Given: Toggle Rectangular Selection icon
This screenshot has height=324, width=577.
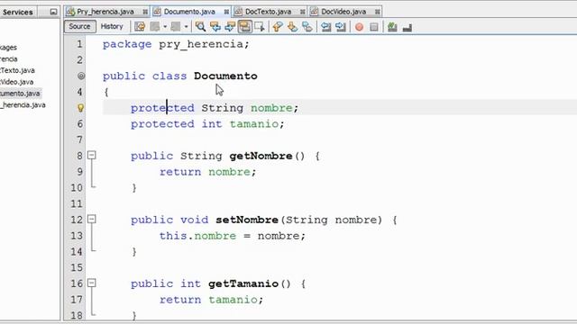Looking at the screenshot, I should 260,26.
